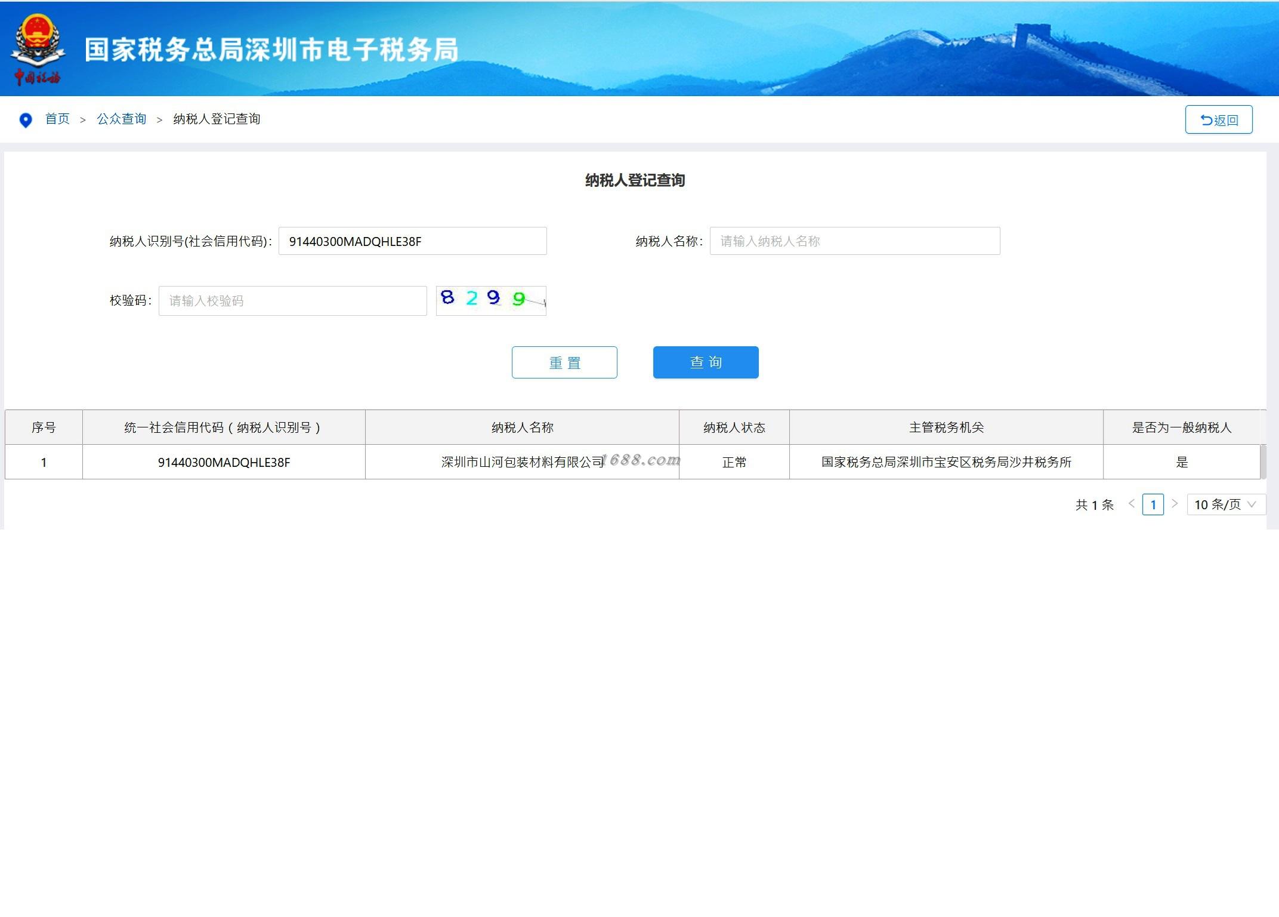Viewport: 1279px width, 917px height.
Task: Click the site title 国家税务总局深圳市电子税务局
Action: click(x=271, y=50)
